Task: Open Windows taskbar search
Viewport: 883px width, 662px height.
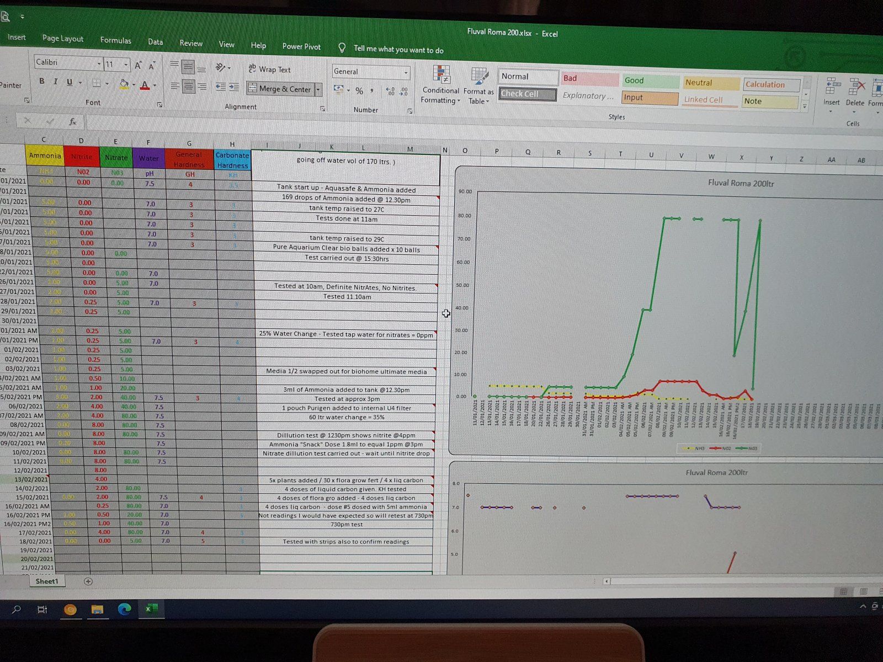Action: click(17, 610)
